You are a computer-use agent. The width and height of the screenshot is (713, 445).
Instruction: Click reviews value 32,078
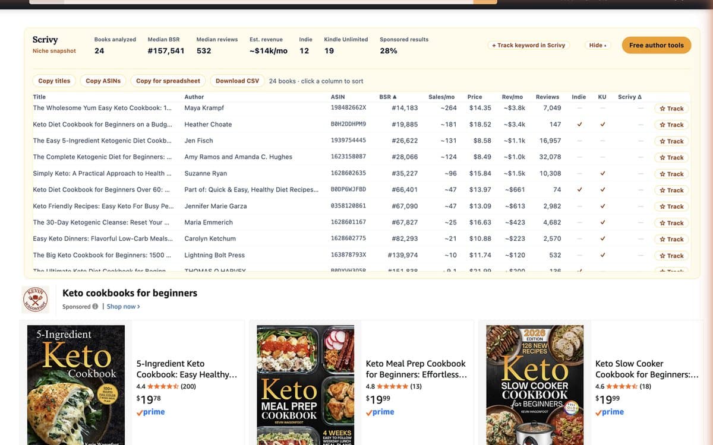550,157
